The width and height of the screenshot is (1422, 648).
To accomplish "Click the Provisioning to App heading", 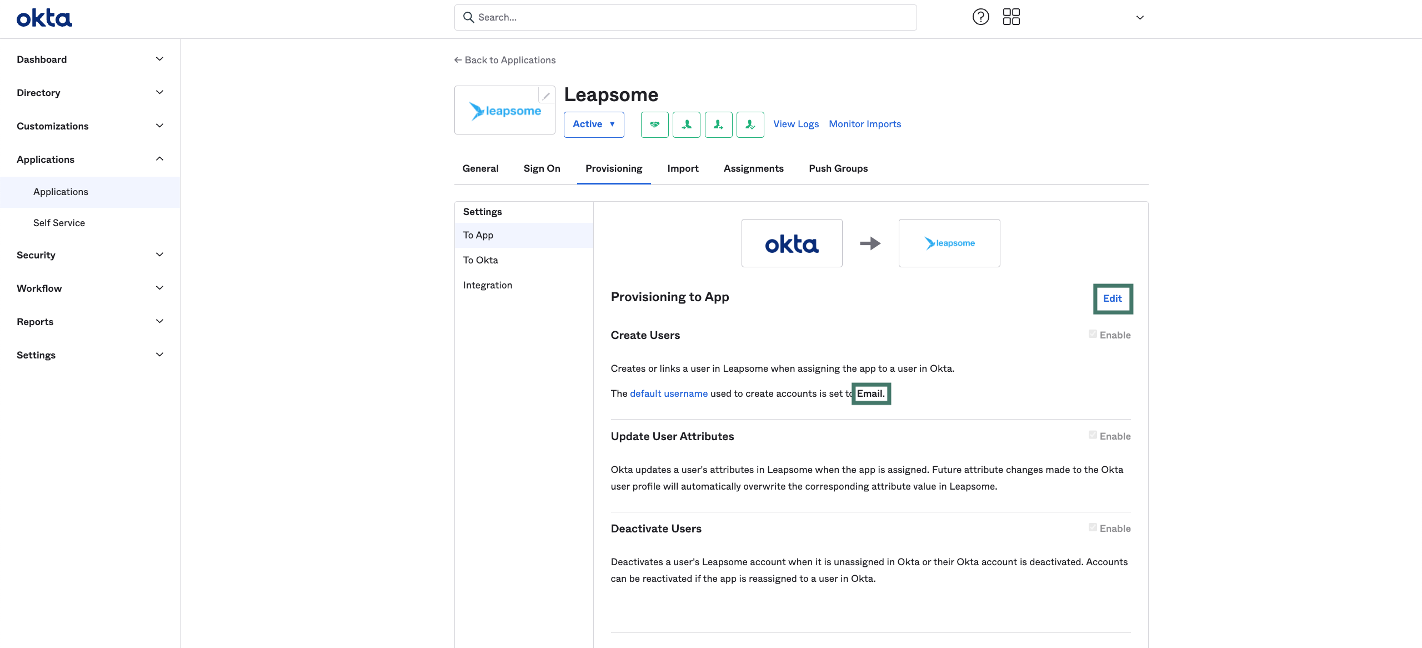I will (x=670, y=297).
